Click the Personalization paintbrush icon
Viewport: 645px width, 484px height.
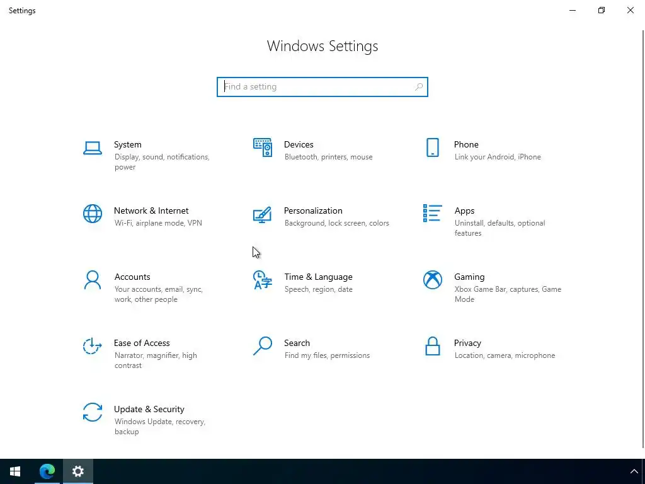click(263, 214)
